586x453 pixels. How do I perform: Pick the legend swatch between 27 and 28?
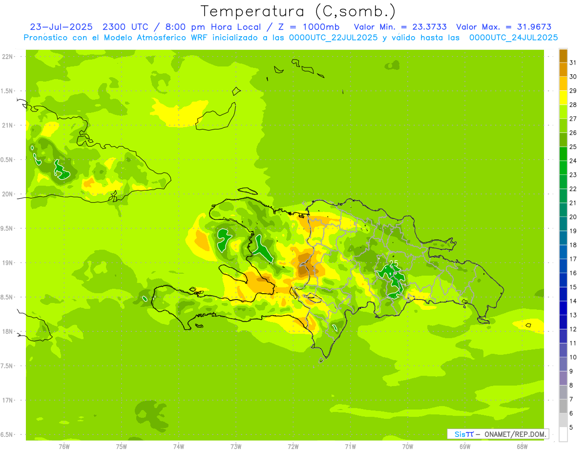click(x=563, y=112)
